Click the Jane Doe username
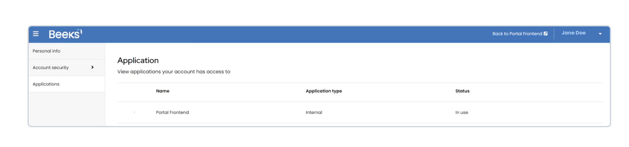 573,33
